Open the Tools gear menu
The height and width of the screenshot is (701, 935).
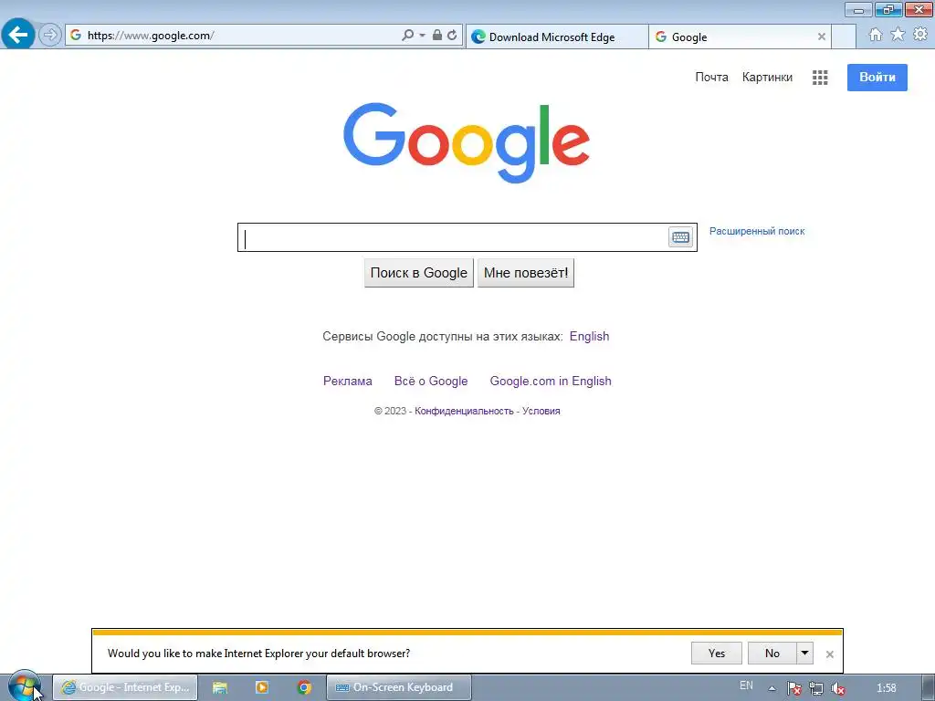920,35
